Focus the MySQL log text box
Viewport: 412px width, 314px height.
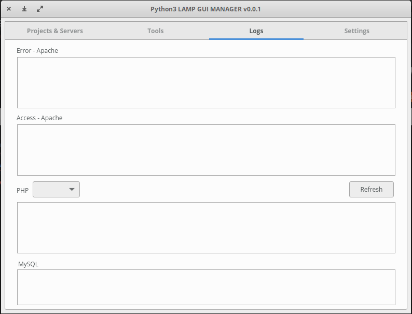coord(206,287)
